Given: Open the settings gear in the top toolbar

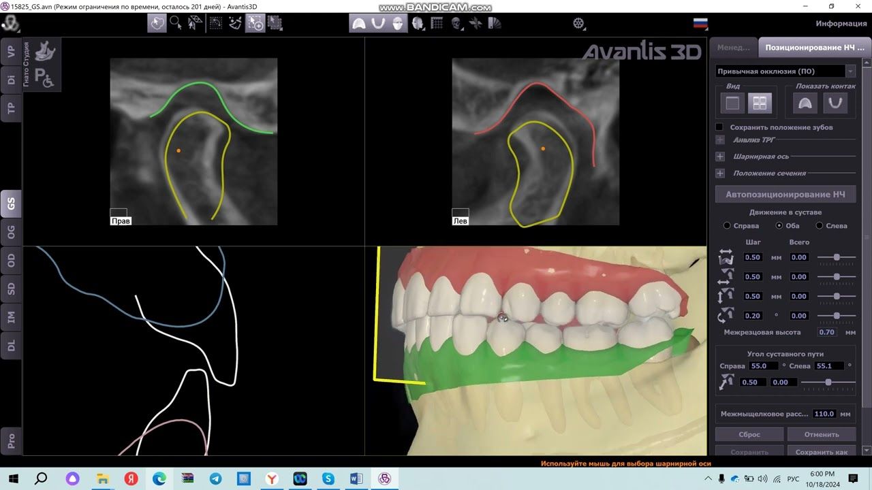Looking at the screenshot, I should coord(578,24).
